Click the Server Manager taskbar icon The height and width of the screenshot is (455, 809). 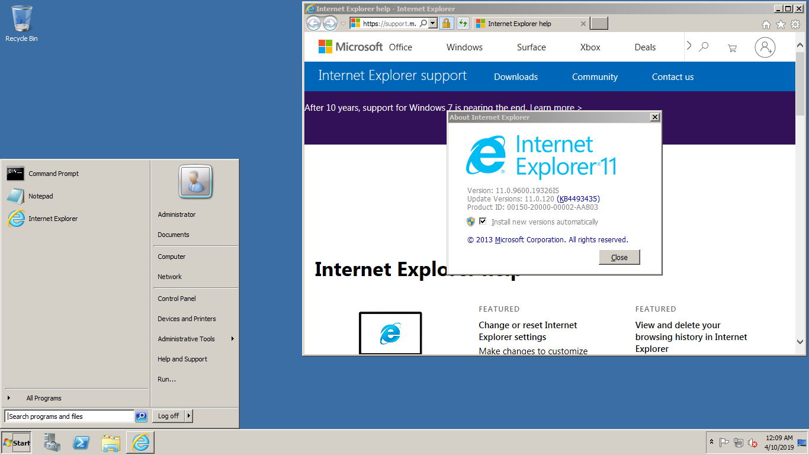pos(53,443)
